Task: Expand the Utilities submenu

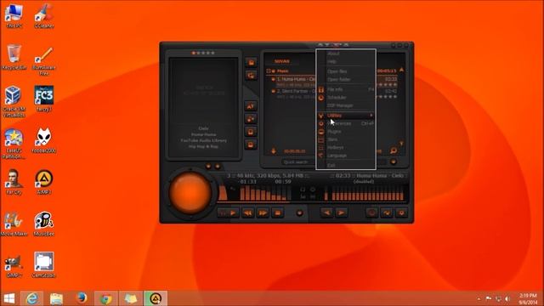Action: point(346,116)
